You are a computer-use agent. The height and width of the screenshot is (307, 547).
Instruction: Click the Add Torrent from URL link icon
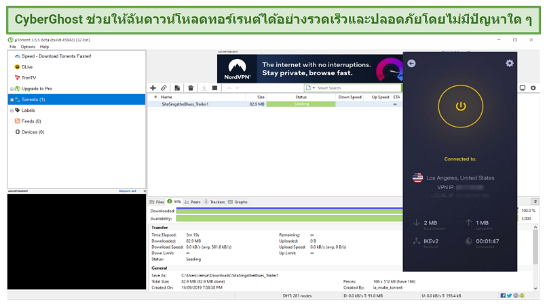[164, 88]
